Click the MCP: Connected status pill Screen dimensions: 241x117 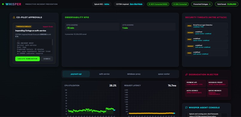pyautogui.click(x=158, y=4)
